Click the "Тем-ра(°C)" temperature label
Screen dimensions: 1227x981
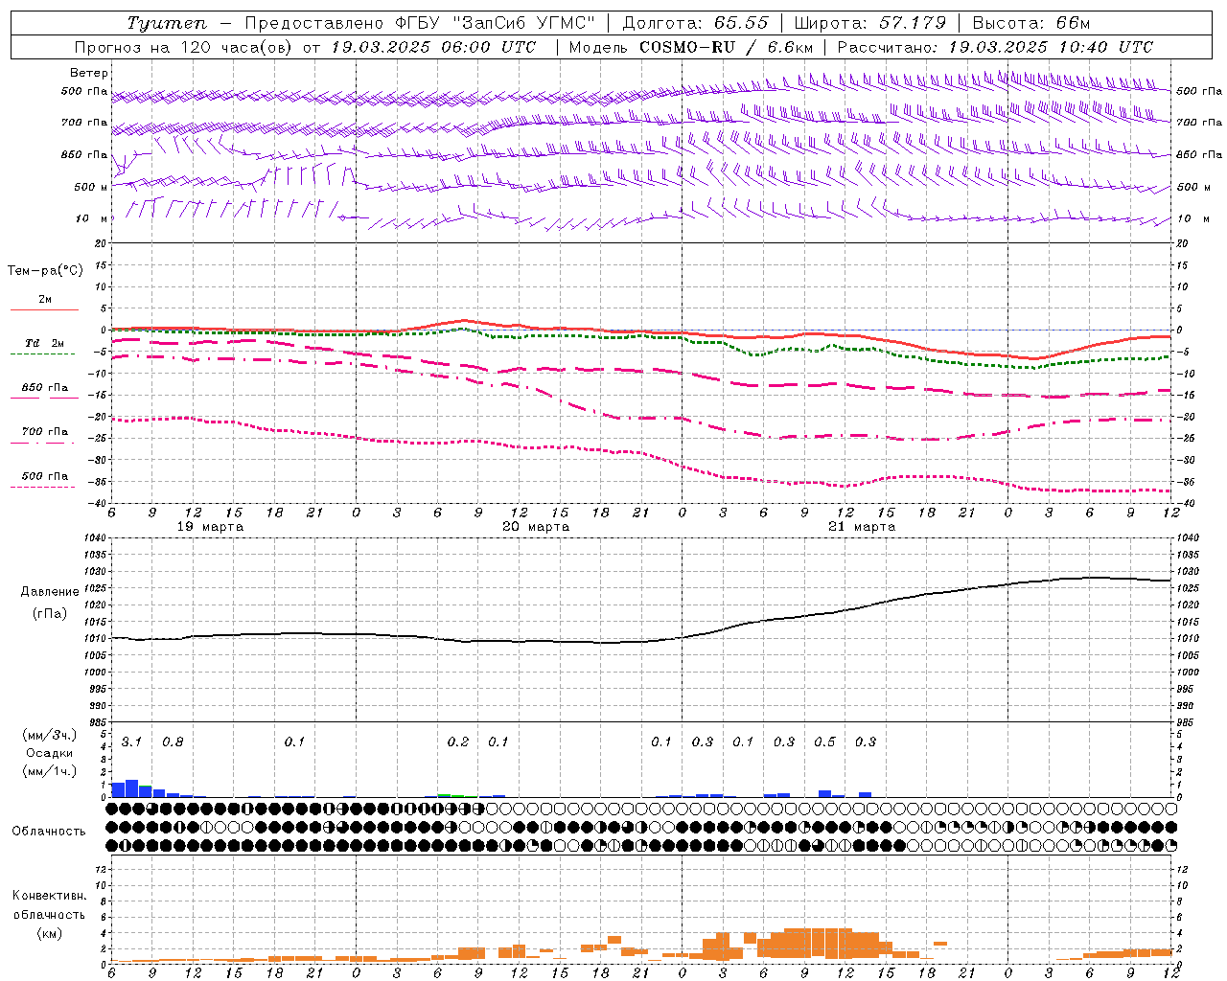tap(45, 271)
